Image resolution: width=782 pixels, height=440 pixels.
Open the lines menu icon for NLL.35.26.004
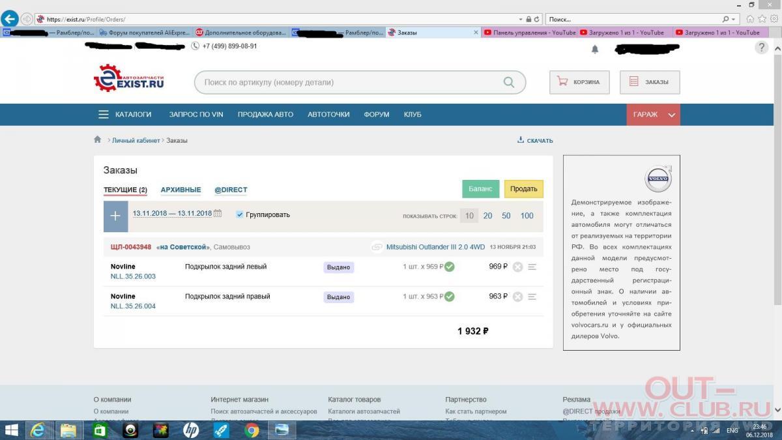point(532,297)
